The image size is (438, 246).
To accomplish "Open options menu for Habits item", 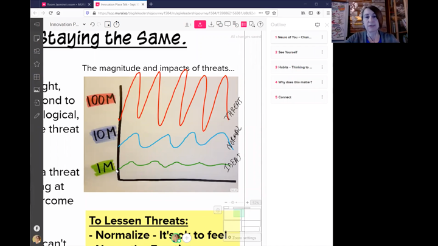I will [322, 67].
